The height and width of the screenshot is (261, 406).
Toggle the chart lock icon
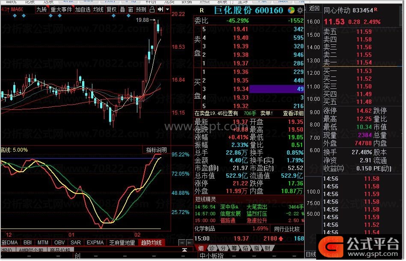[x=152, y=9]
